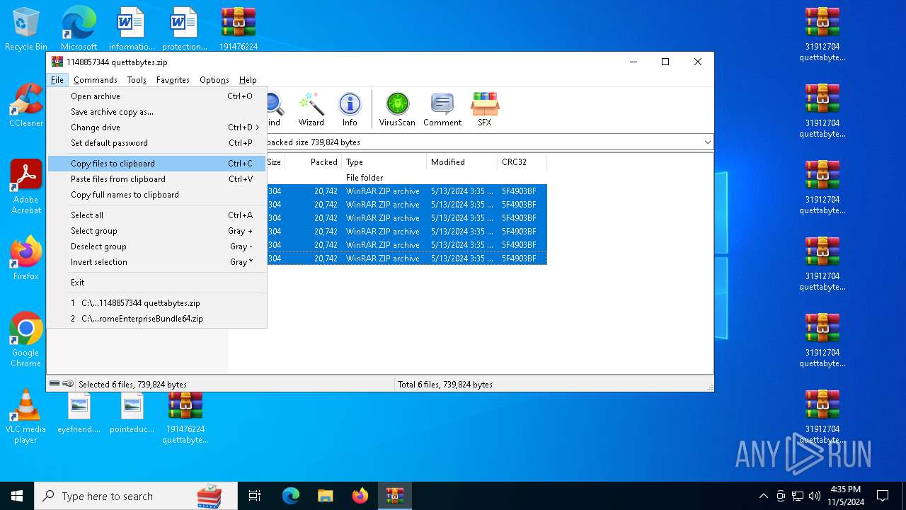Open the 'protection...' Word document icon
The height and width of the screenshot is (510, 906).
pyautogui.click(x=185, y=29)
